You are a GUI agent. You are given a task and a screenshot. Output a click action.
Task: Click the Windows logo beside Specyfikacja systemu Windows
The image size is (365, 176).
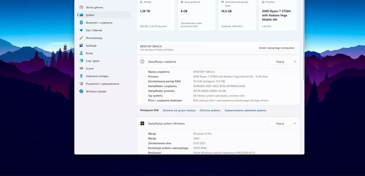pos(142,123)
